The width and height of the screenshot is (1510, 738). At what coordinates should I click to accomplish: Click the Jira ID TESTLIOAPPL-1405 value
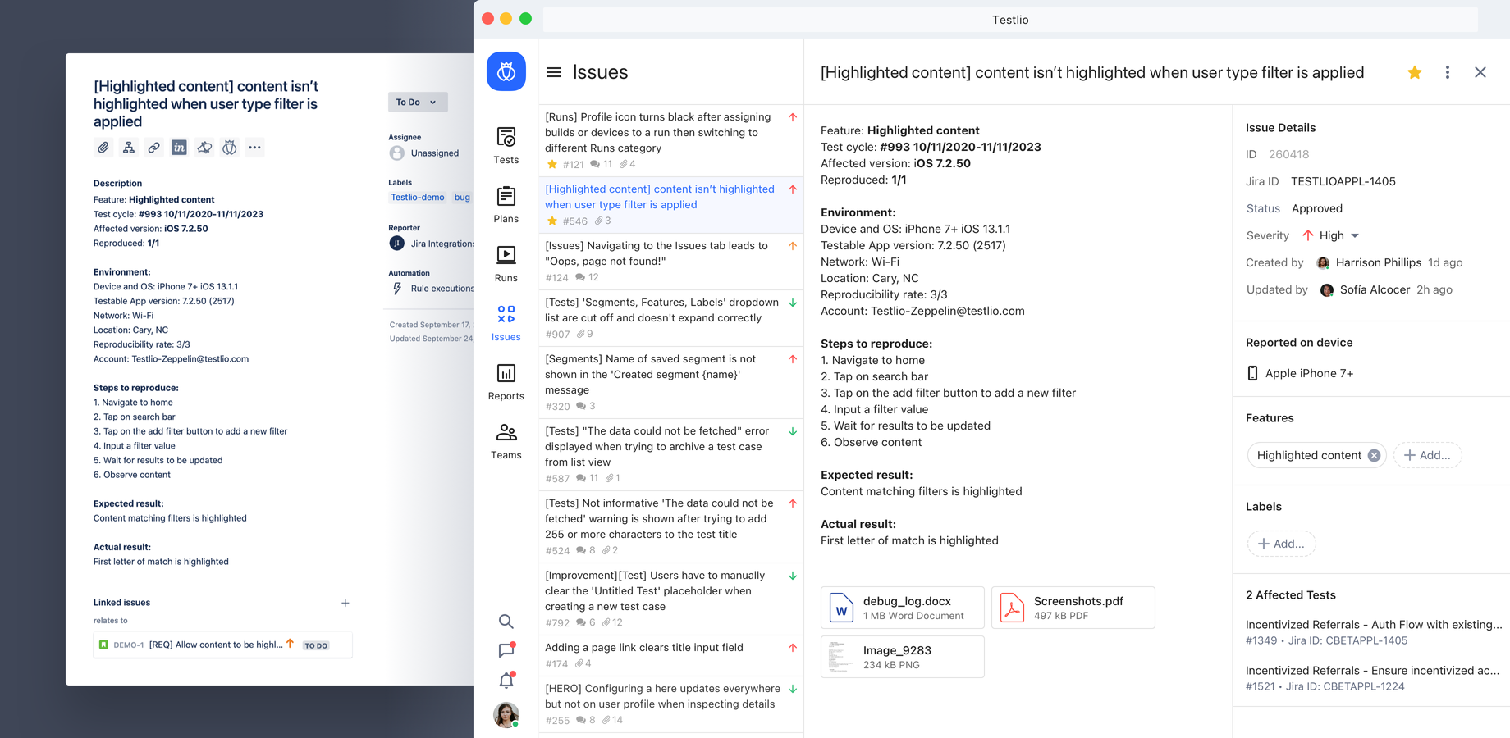(1343, 181)
